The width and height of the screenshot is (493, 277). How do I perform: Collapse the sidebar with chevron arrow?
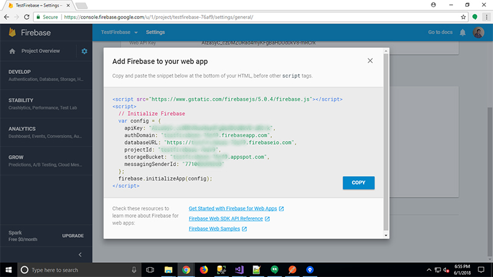point(79,255)
